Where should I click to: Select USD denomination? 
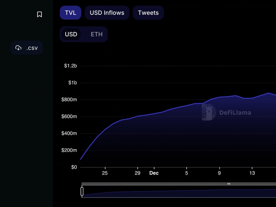point(71,34)
